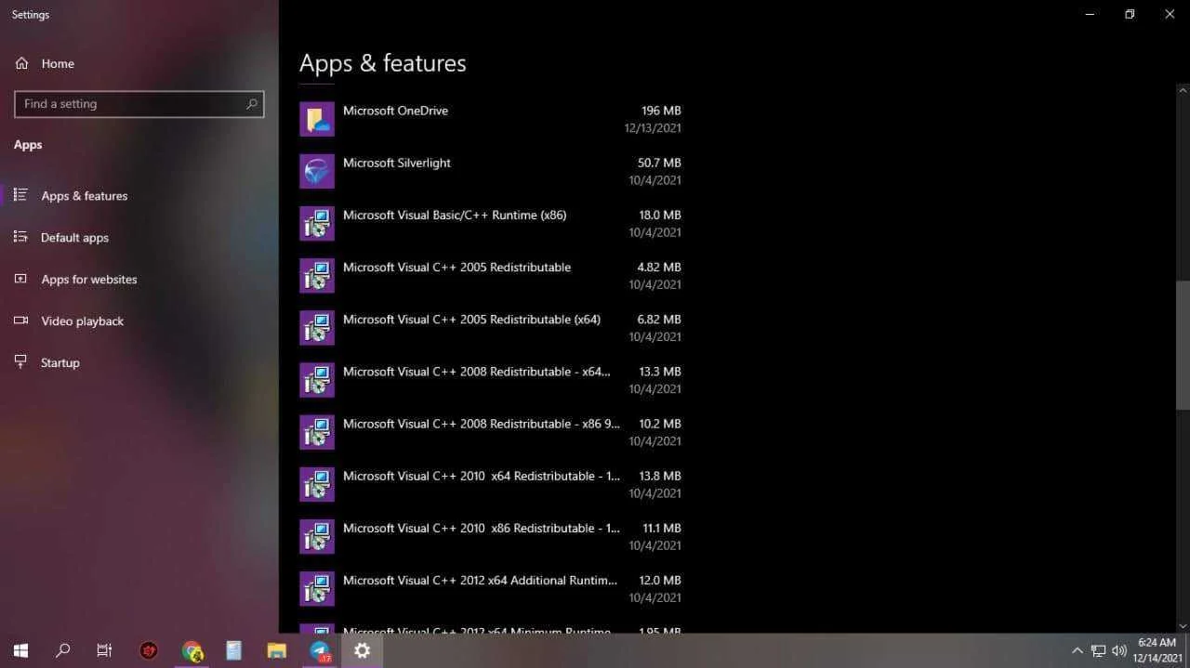Viewport: 1190px width, 668px height.
Task: Open taskbar Search
Action: click(62, 650)
